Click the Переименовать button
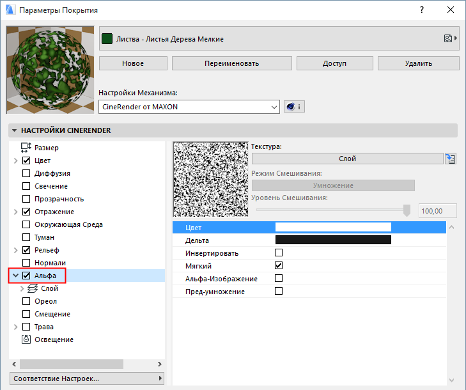 click(232, 63)
